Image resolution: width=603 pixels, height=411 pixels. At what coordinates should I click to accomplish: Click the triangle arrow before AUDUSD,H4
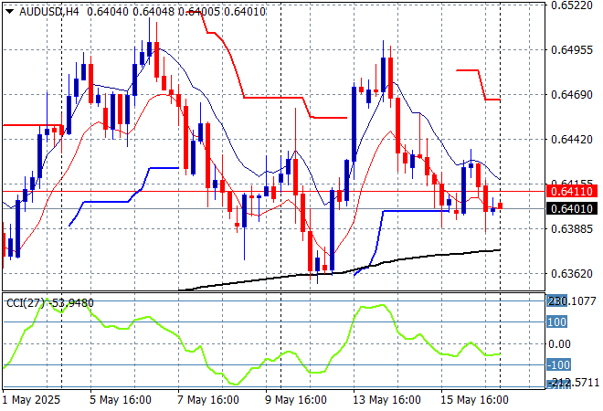[x=9, y=9]
